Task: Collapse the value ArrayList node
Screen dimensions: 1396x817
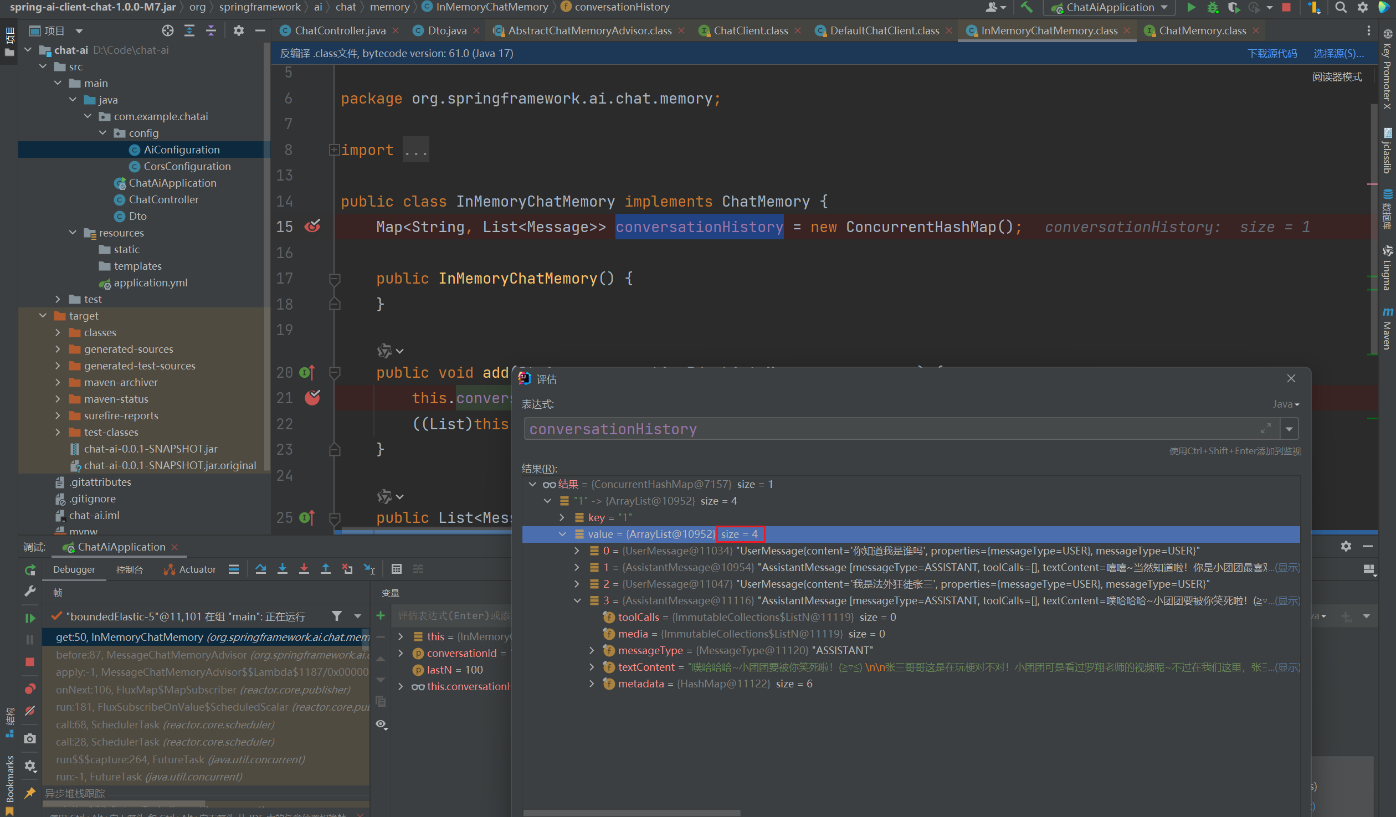Action: (562, 534)
